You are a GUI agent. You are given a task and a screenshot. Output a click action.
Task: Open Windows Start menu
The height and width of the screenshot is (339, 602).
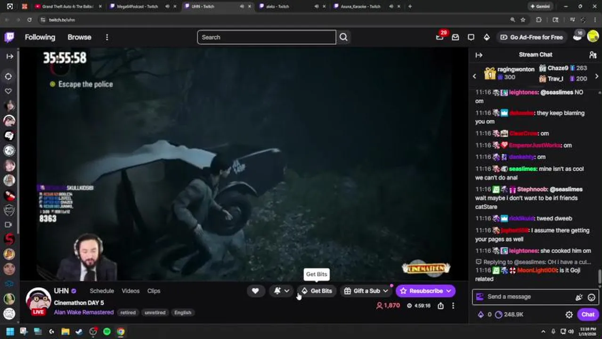9,331
